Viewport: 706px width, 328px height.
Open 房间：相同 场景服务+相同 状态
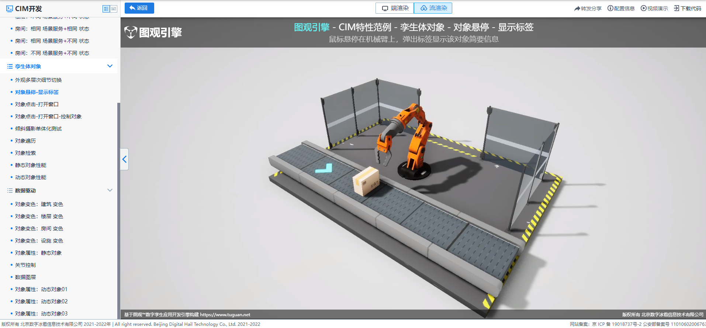(x=52, y=29)
